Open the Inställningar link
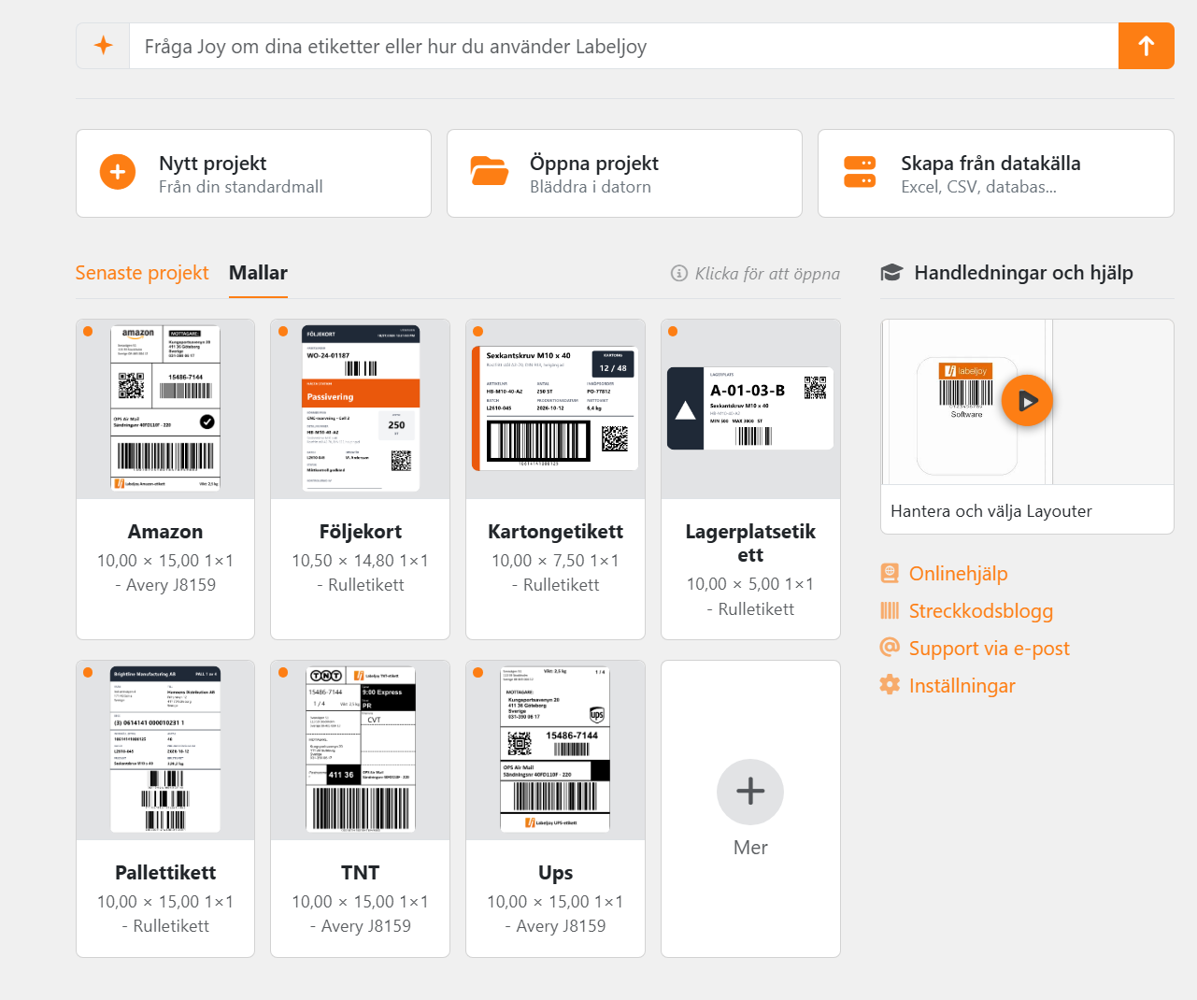This screenshot has height=1000, width=1197. click(x=962, y=685)
